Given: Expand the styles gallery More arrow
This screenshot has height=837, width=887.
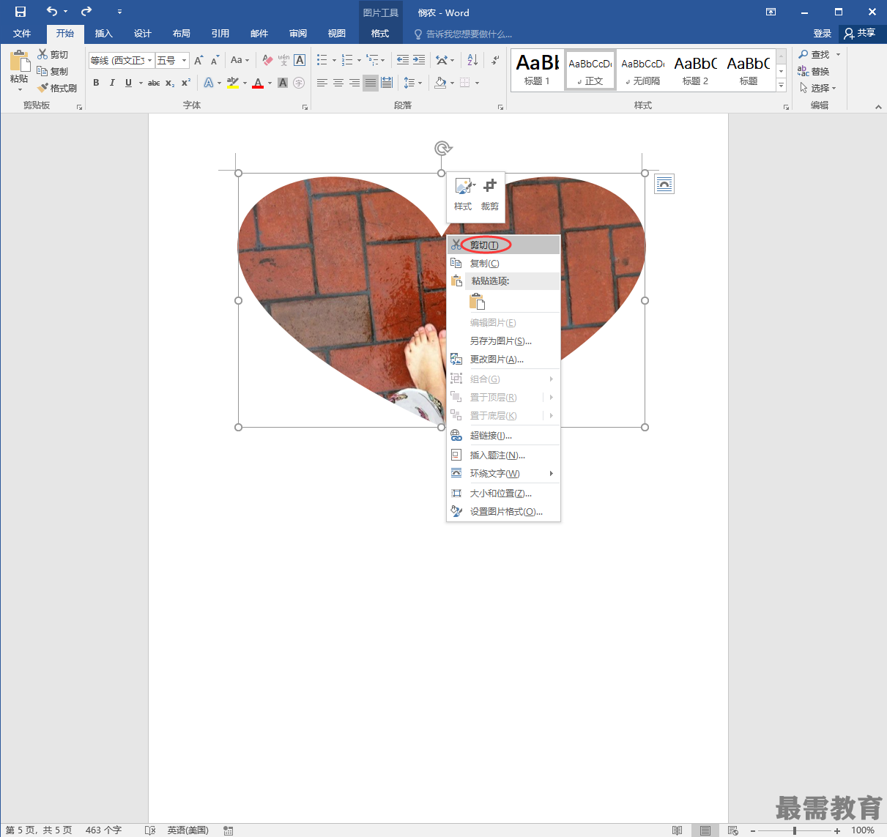Looking at the screenshot, I should [x=782, y=86].
